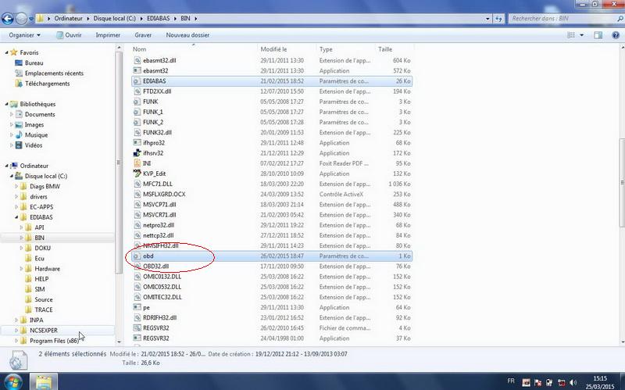
Task: Expand the NCSEXPER folder node
Action: 16,330
